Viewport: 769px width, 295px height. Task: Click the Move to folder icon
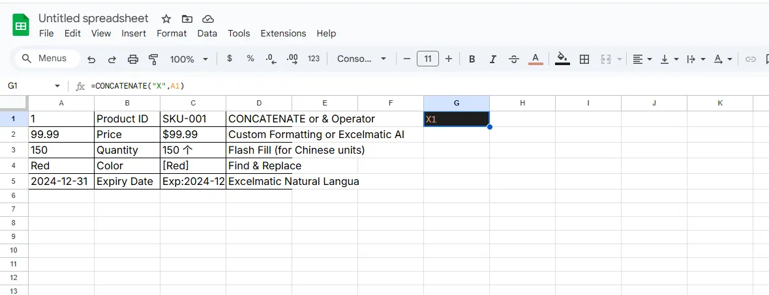(187, 19)
